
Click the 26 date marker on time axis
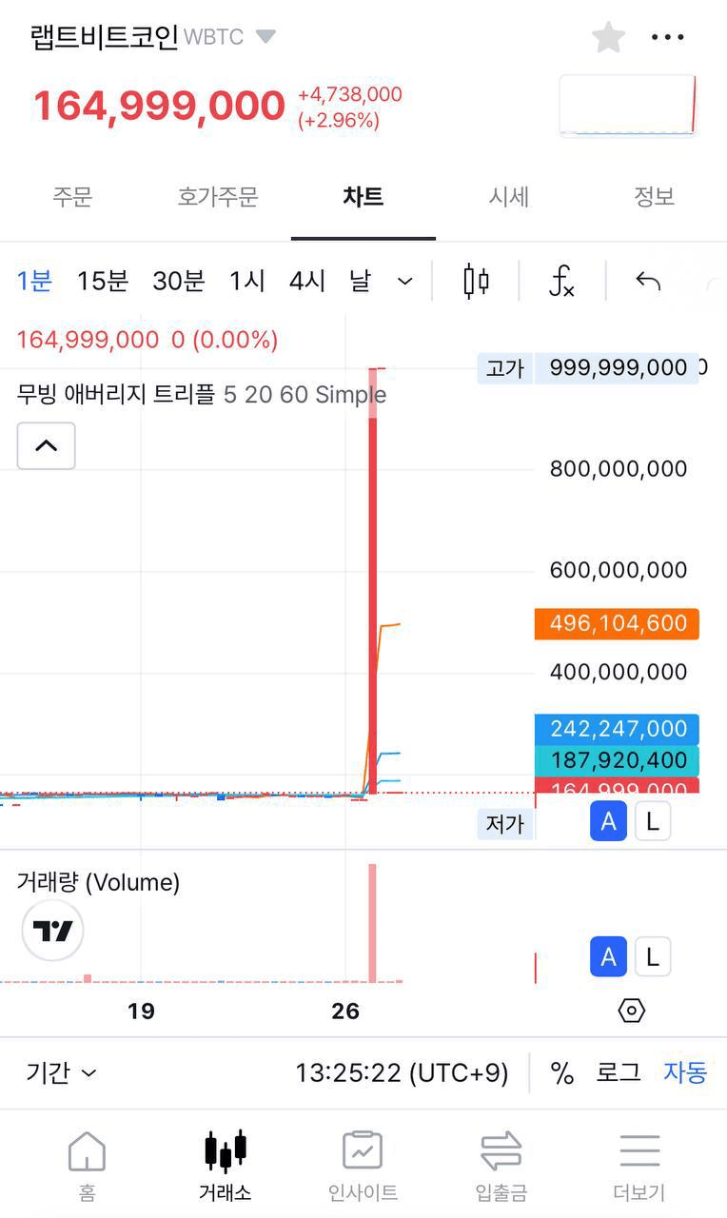point(345,1011)
